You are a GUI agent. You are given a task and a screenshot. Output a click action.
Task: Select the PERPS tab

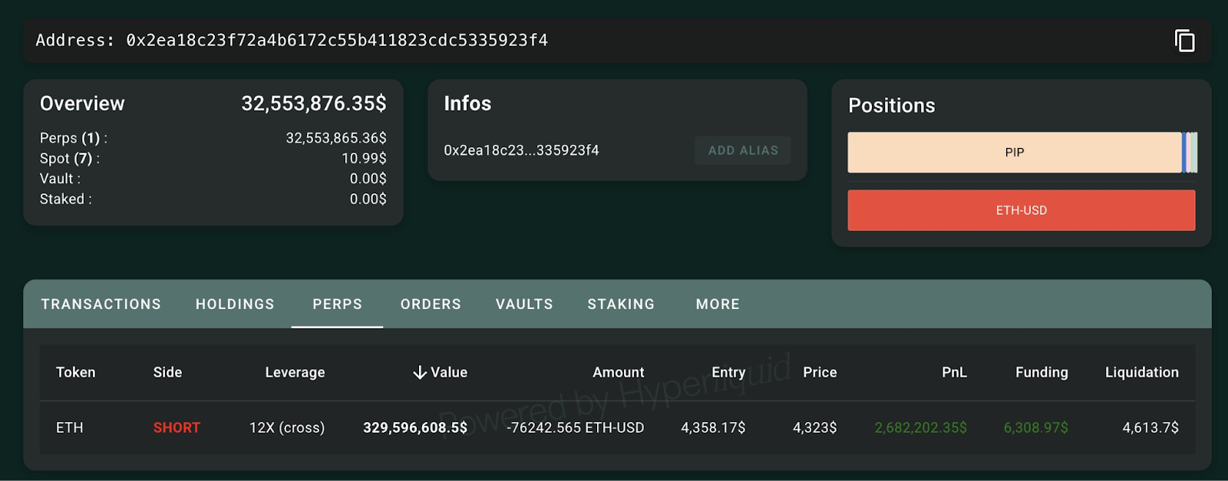tap(337, 305)
